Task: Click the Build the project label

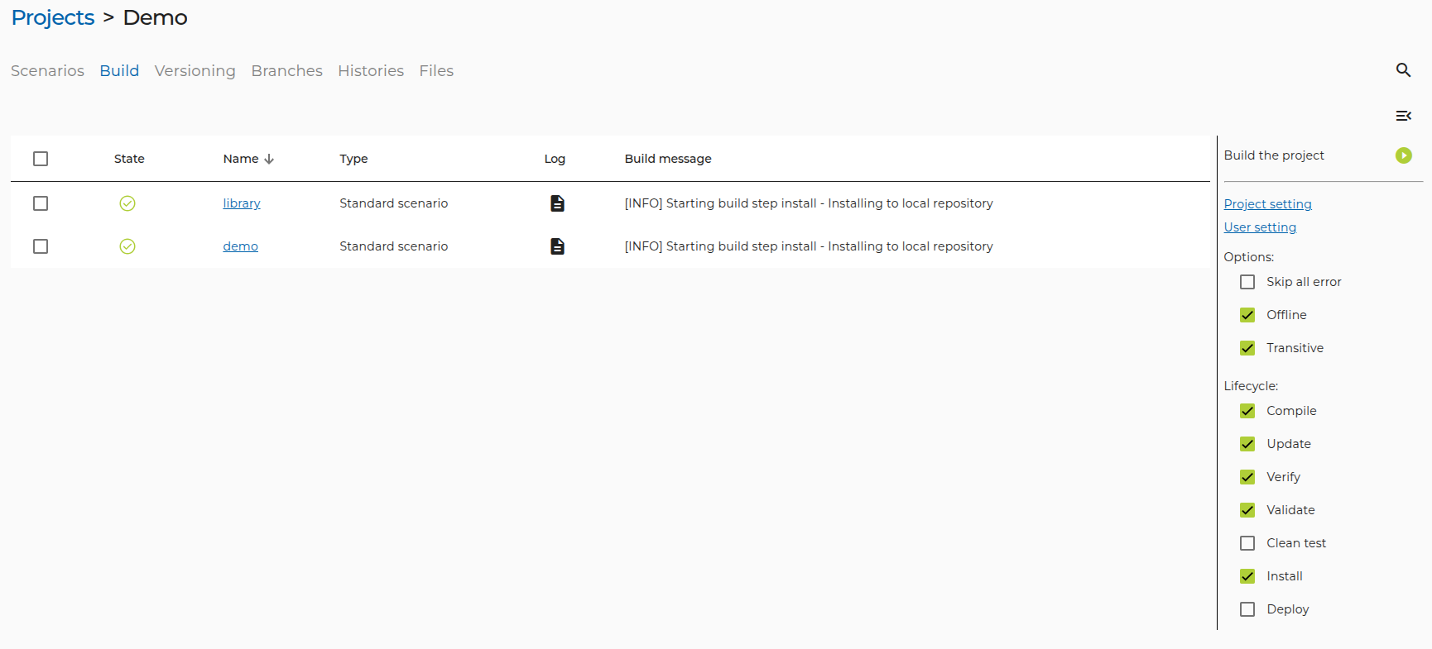Action: point(1274,155)
